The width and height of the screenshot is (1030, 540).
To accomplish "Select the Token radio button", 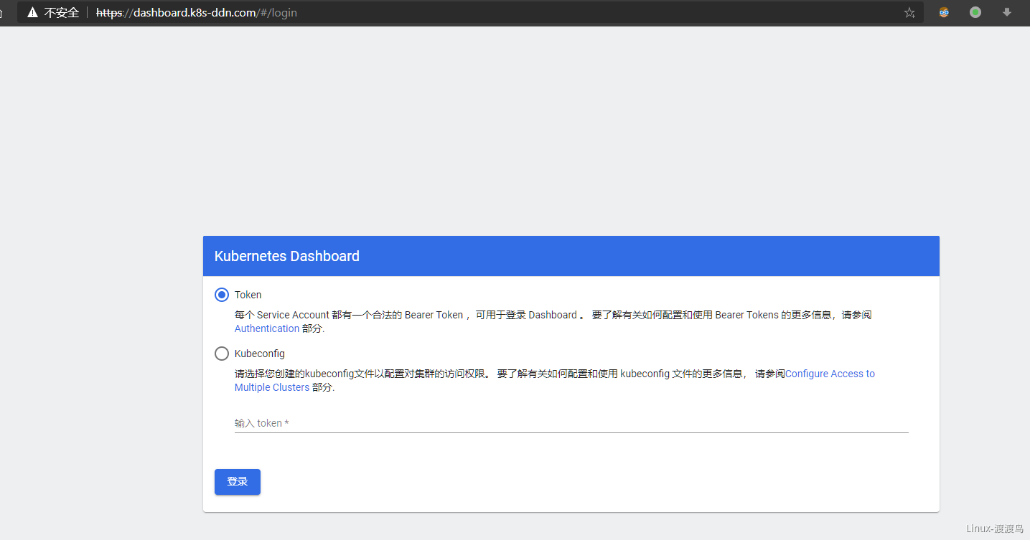I will tap(222, 295).
